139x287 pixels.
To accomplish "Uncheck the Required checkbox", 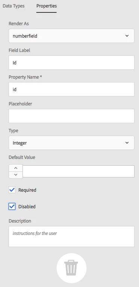I will point(12,190).
